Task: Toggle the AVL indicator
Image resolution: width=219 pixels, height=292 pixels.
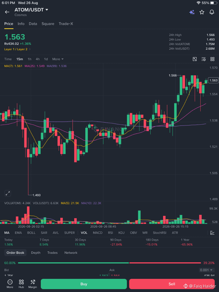Action: point(56,233)
